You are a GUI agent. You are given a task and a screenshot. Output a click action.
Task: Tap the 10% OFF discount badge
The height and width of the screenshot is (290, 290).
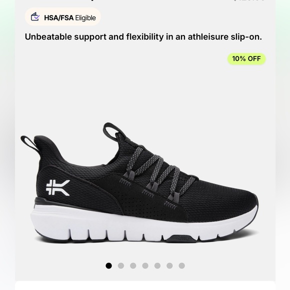(x=246, y=59)
